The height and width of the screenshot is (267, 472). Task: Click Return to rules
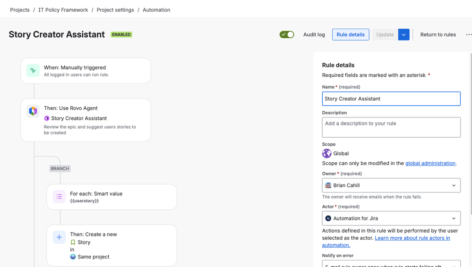[x=438, y=34]
